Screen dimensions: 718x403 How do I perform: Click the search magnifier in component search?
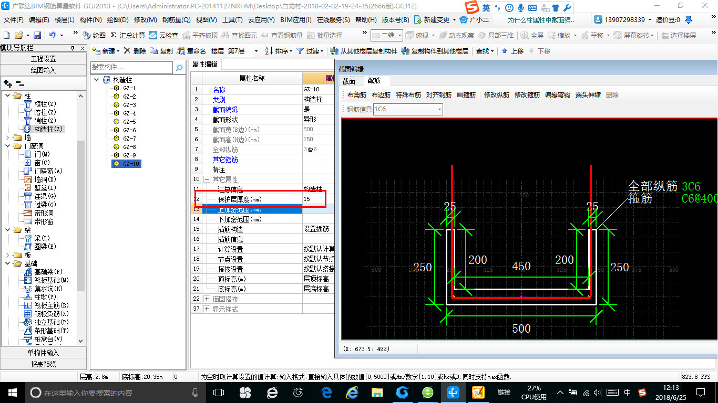coord(179,67)
